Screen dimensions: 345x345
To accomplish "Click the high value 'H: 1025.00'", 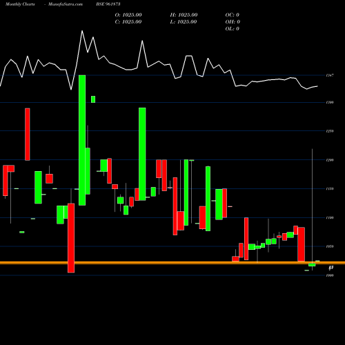I will [184, 15].
